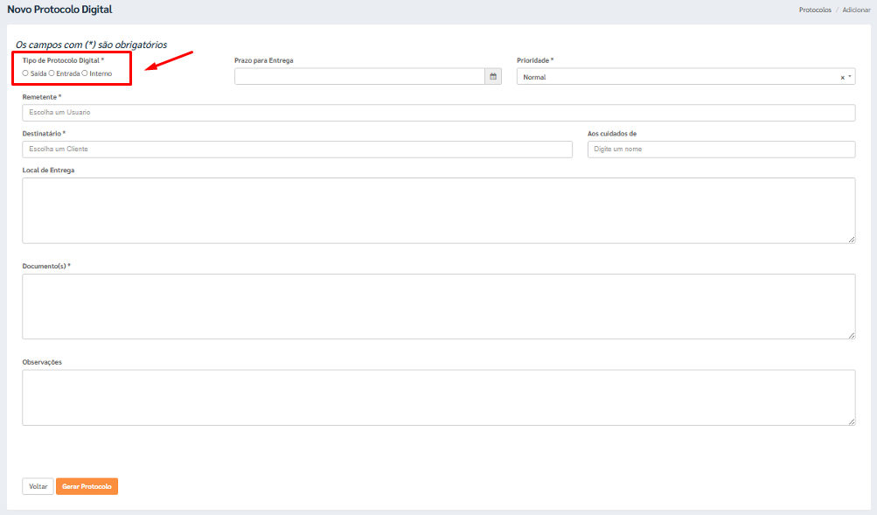Select the Saída radio option
Viewport: 877px width, 515px height.
25,73
